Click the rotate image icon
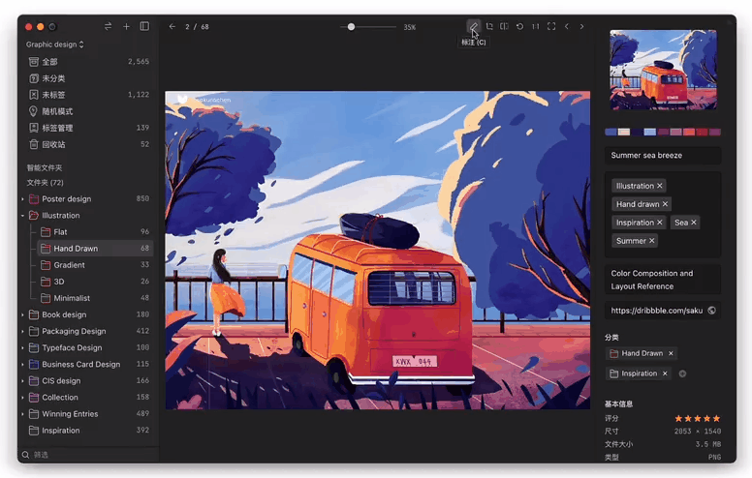The image size is (752, 478). coord(519,26)
